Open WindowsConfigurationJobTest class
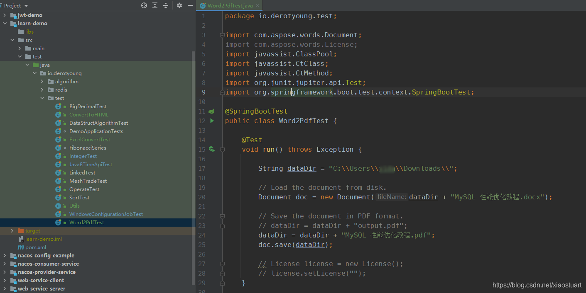The width and height of the screenshot is (586, 293). [106, 214]
